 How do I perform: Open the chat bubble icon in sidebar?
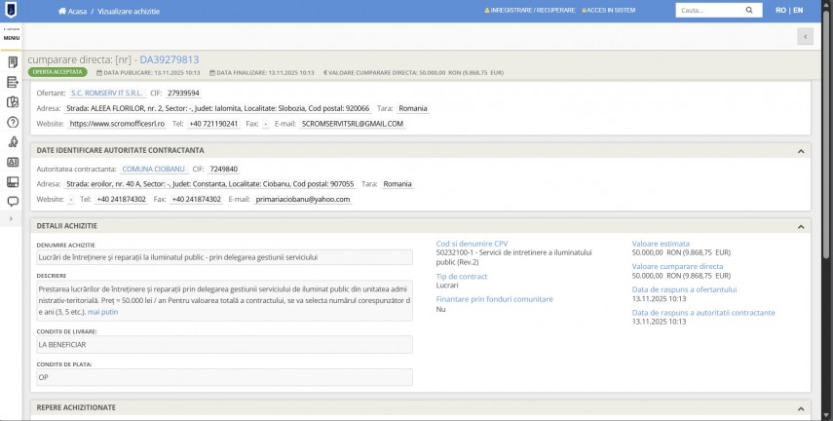click(13, 202)
